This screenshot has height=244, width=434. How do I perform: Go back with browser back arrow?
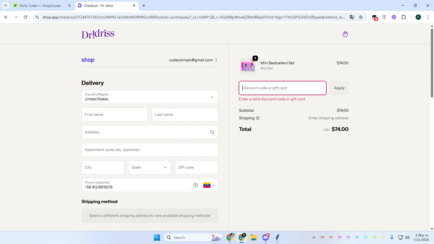[6, 17]
